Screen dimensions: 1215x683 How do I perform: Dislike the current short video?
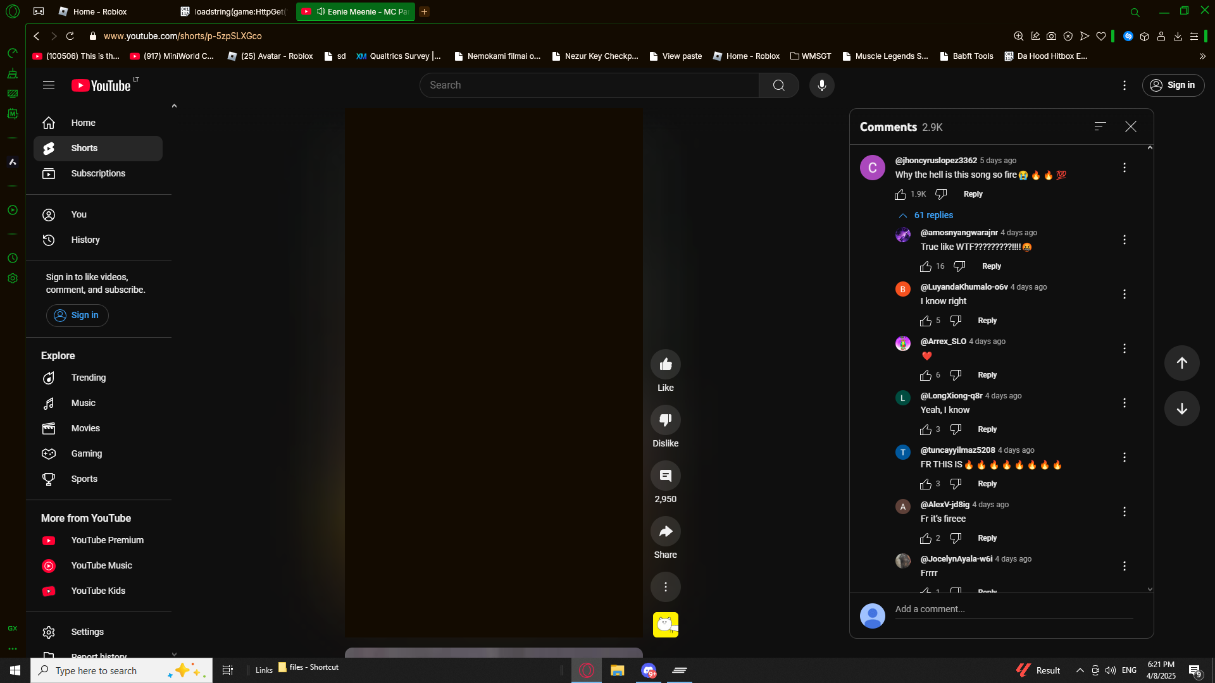[665, 420]
